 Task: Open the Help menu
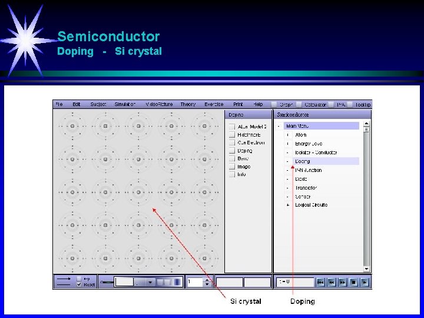(x=258, y=104)
